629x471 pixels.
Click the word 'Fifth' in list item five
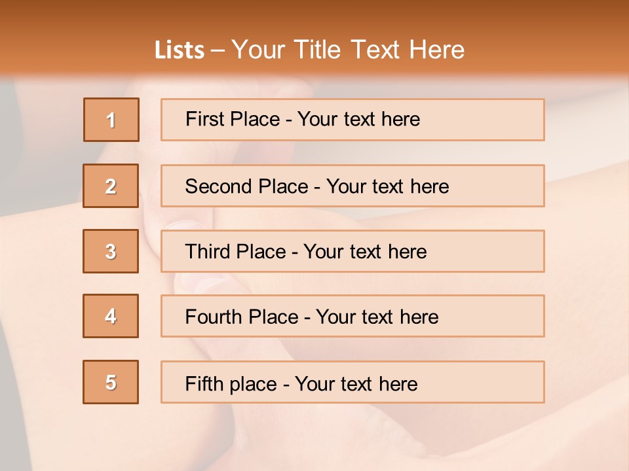pos(204,384)
